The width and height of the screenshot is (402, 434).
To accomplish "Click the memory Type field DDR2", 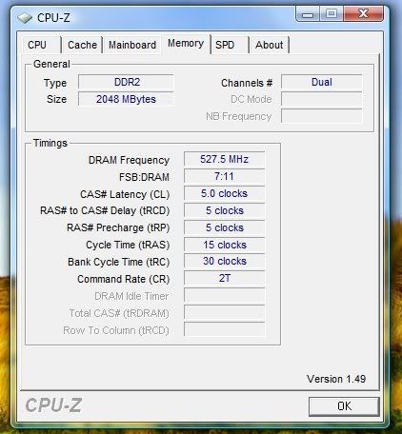I will click(126, 82).
